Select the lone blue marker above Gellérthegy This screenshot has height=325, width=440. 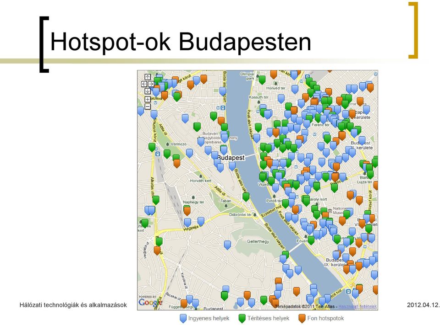228,245
